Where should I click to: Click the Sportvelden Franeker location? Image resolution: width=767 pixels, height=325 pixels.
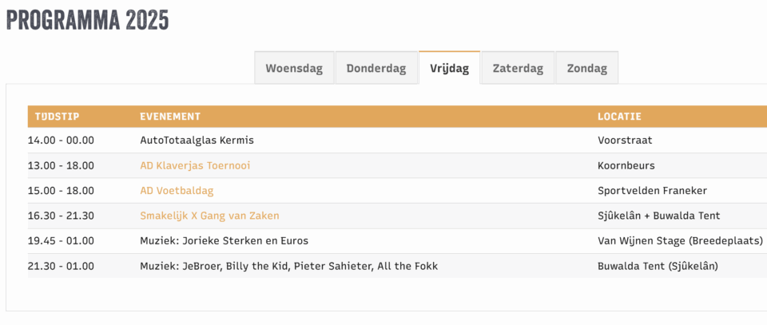click(x=652, y=191)
